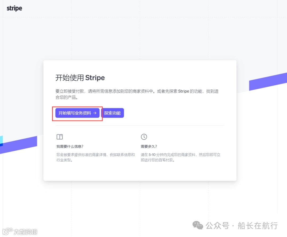
Task: Click description starting 请在 5-10 分钟内完成
Action: click(x=180, y=157)
